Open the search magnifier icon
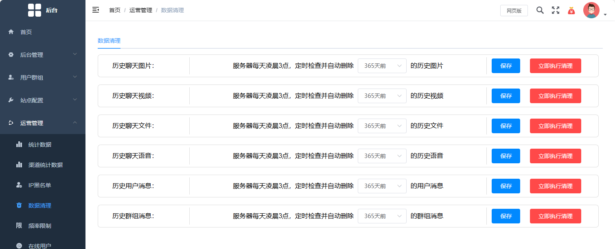 pyautogui.click(x=540, y=11)
